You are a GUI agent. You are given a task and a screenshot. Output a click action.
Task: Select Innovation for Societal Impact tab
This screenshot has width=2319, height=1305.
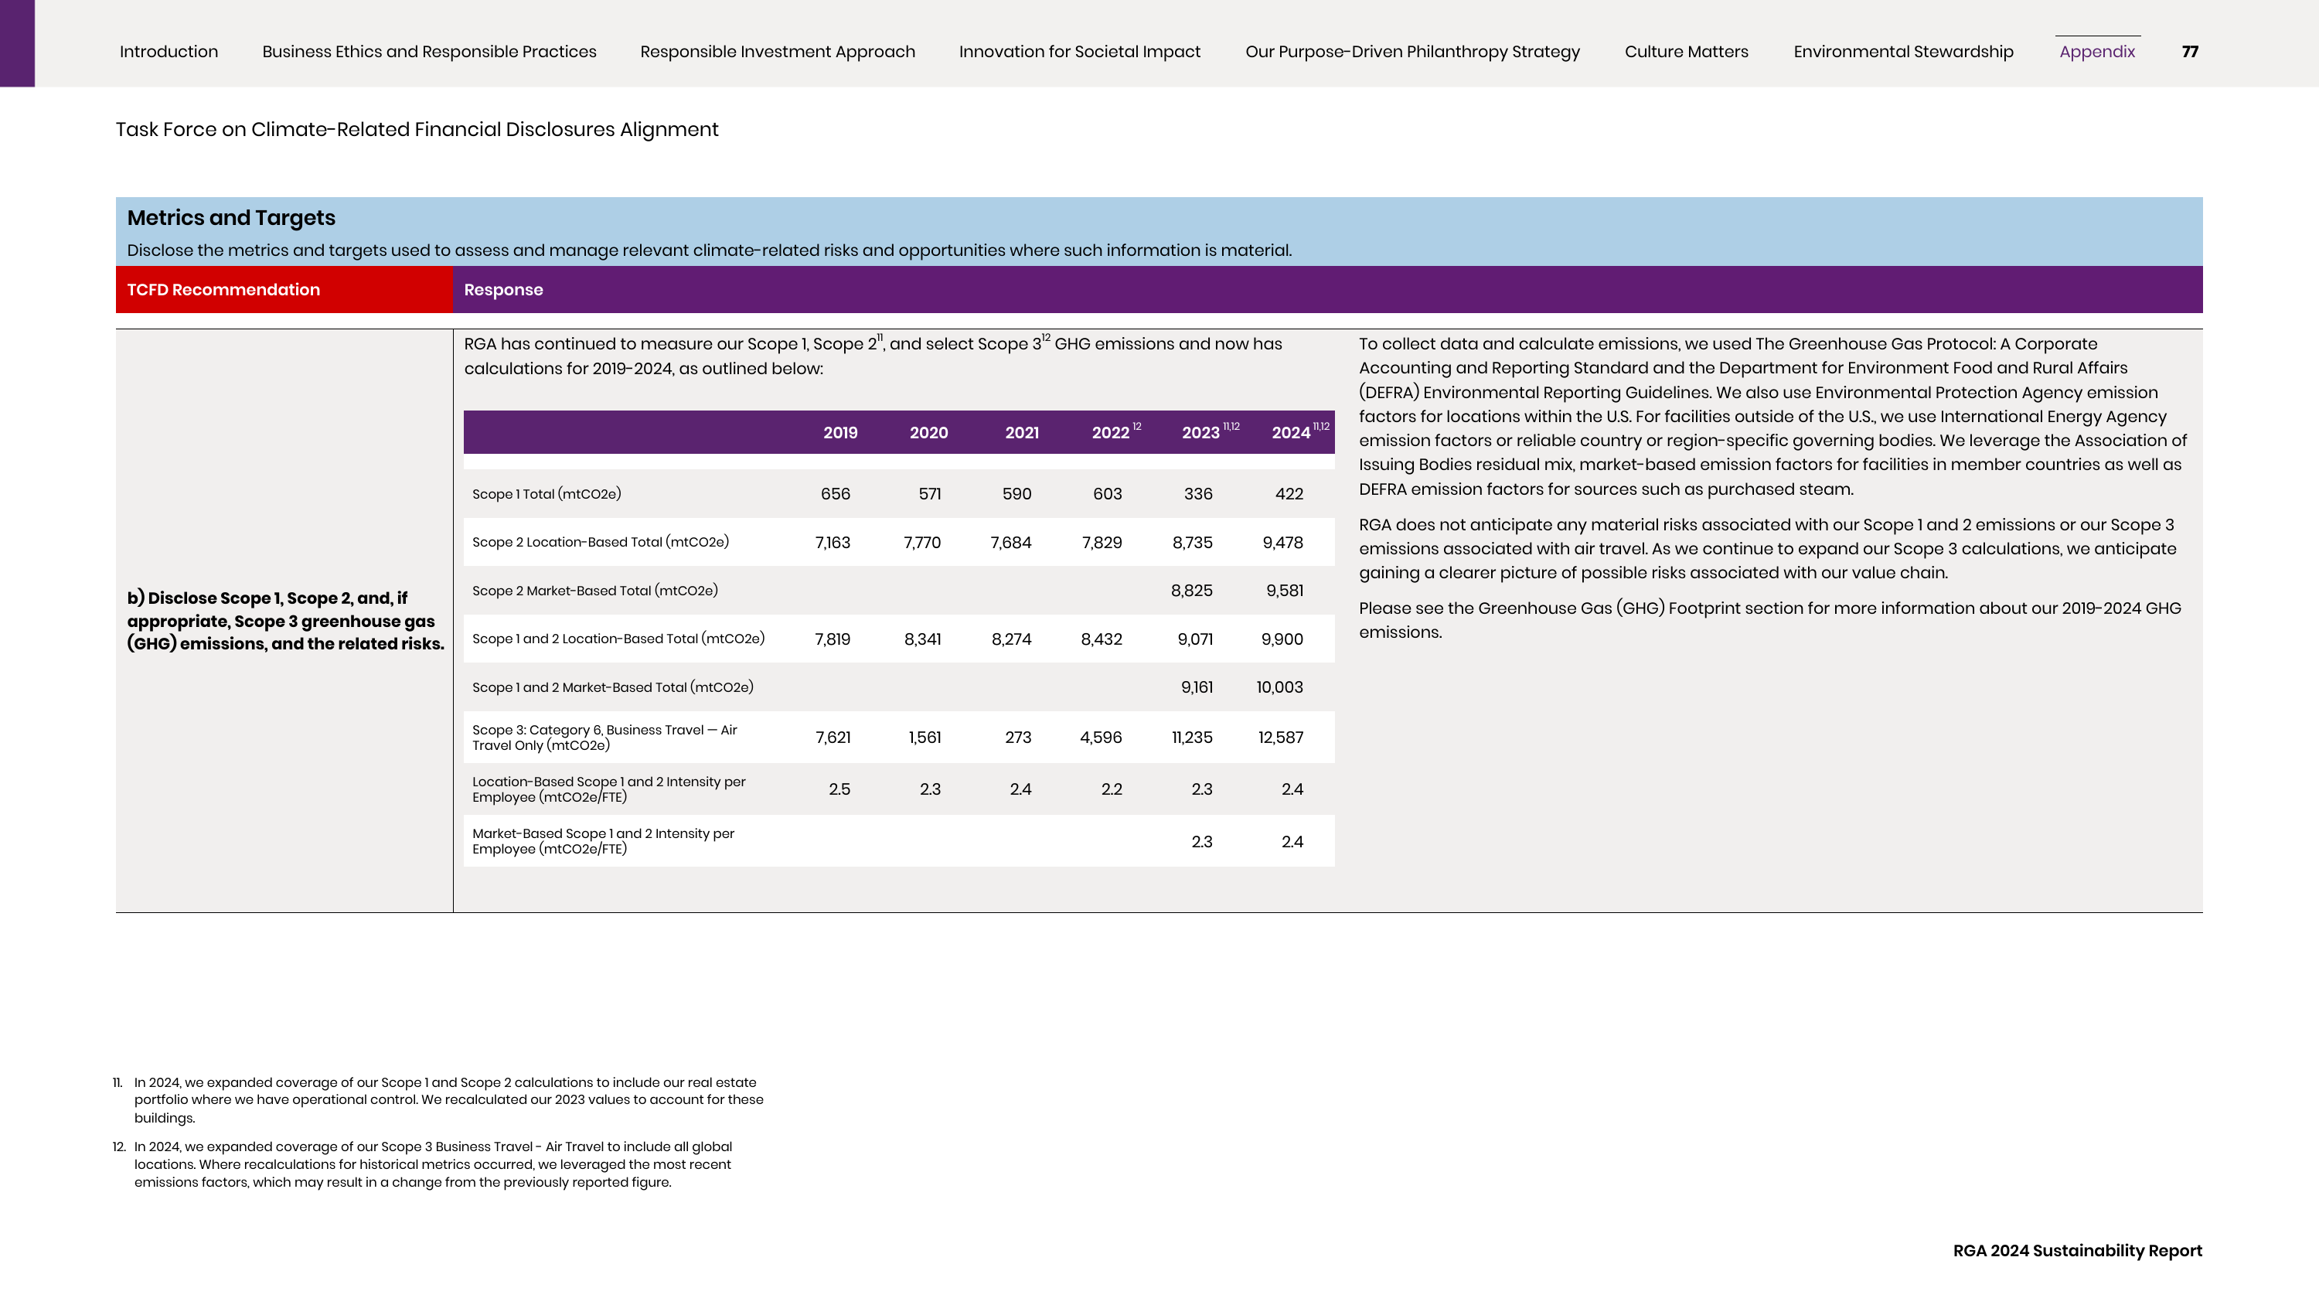[x=1079, y=51]
